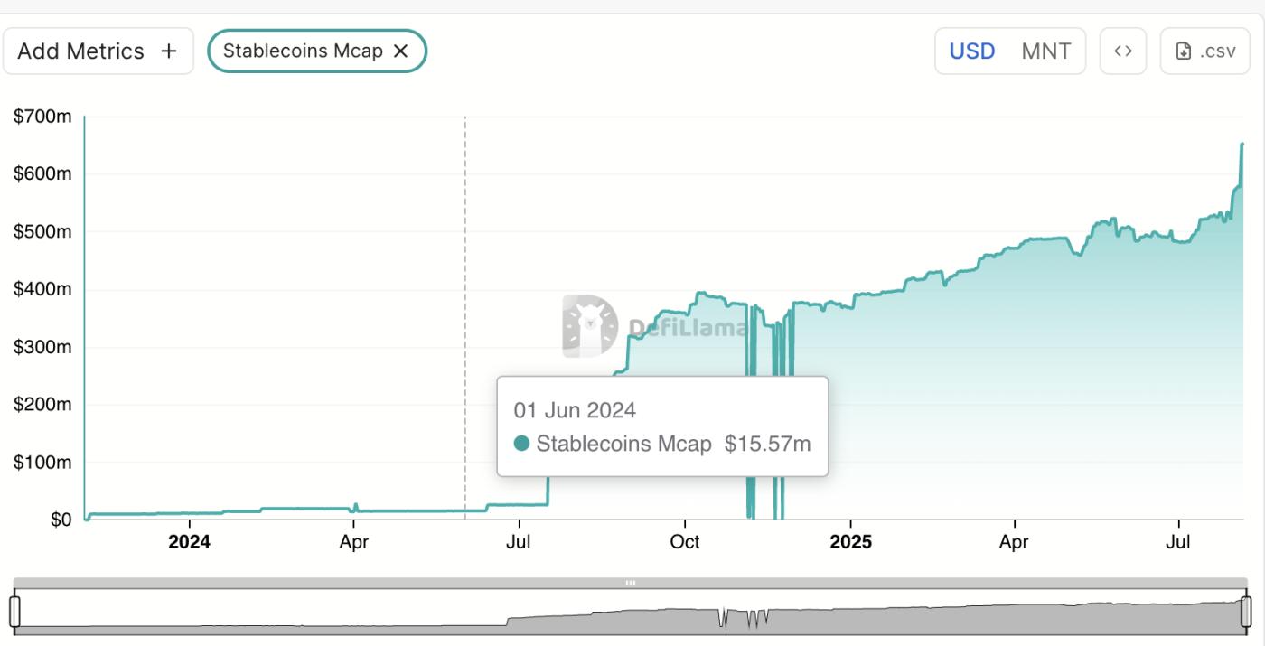Viewport: 1265px width, 646px height.
Task: Click the teal dot in the tooltip legend
Action: point(522,444)
